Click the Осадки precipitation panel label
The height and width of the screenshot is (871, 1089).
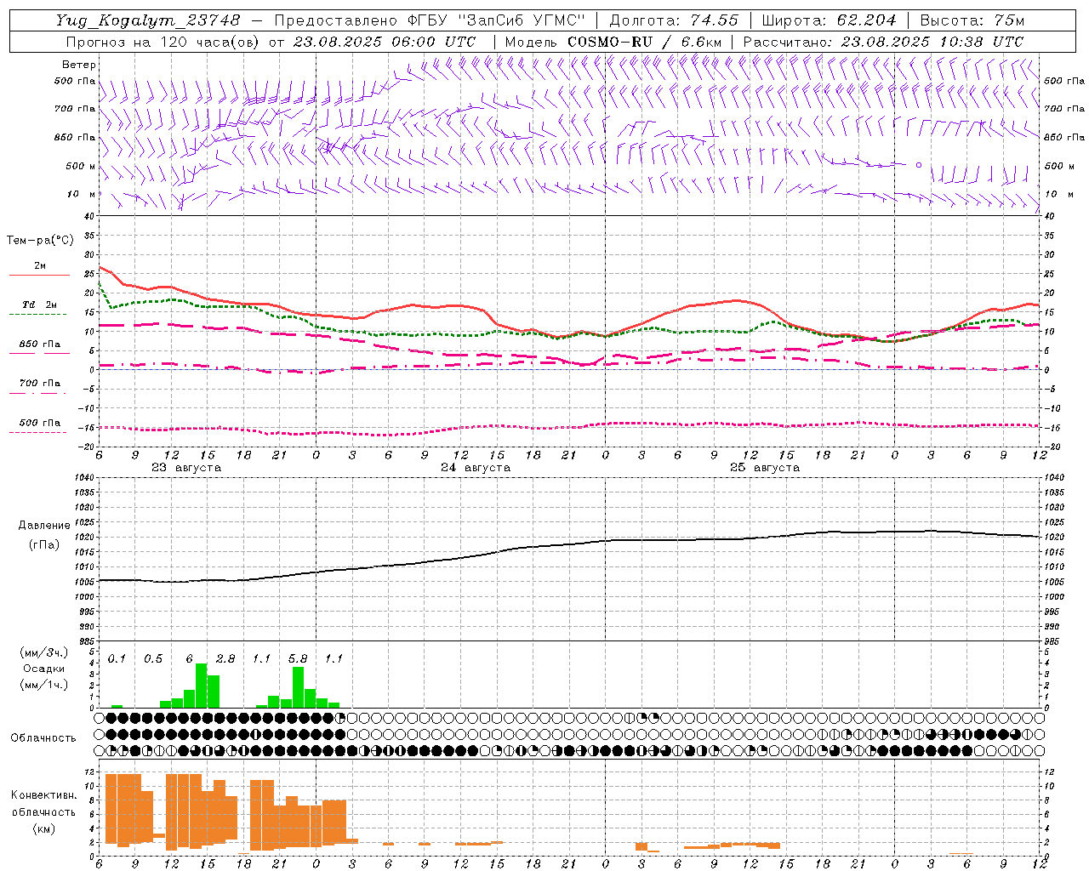(44, 669)
